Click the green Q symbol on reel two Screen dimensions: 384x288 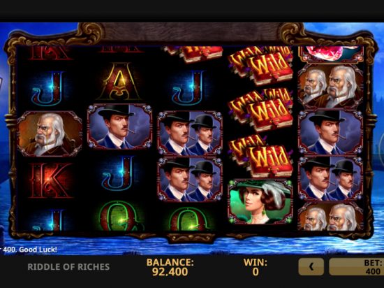(119, 216)
